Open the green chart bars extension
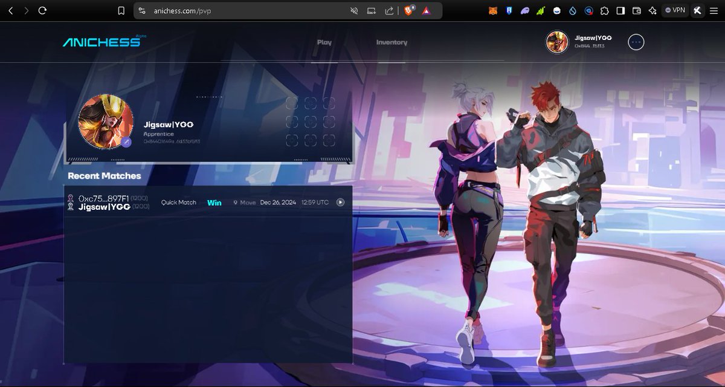The height and width of the screenshot is (387, 725). coord(541,11)
